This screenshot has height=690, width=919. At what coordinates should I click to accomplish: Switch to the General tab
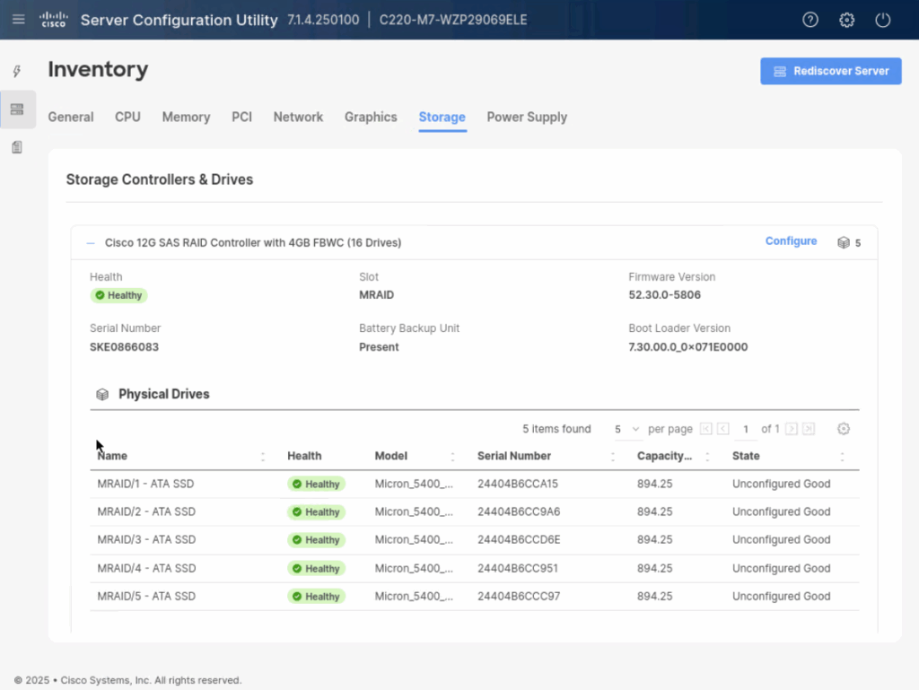coord(71,118)
